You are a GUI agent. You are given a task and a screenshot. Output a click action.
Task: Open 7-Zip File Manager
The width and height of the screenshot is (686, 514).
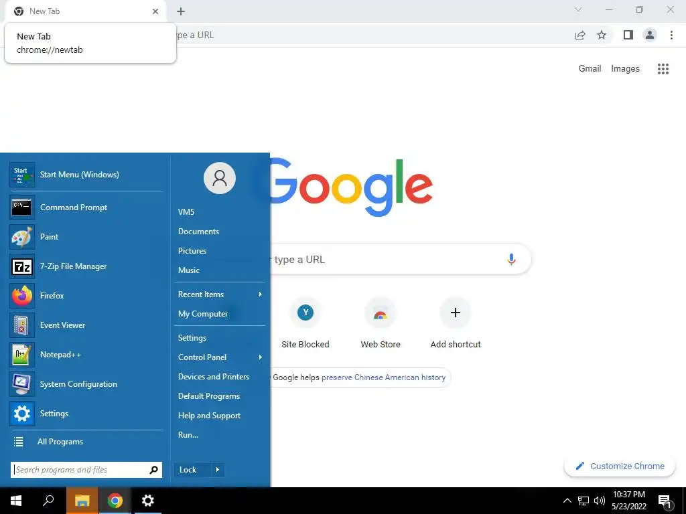pos(86,266)
